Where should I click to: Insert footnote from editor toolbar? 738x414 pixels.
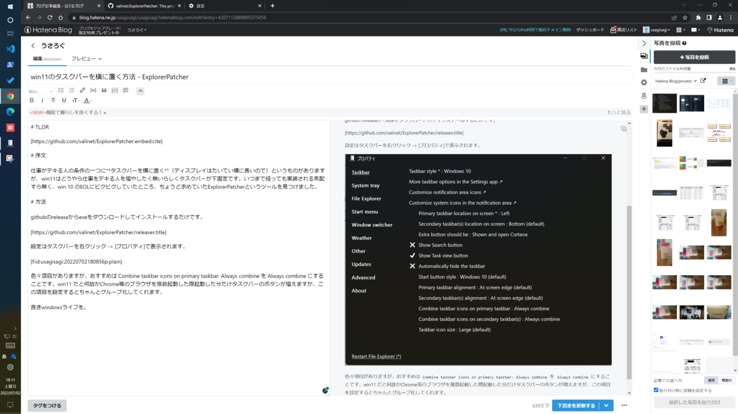(125, 90)
